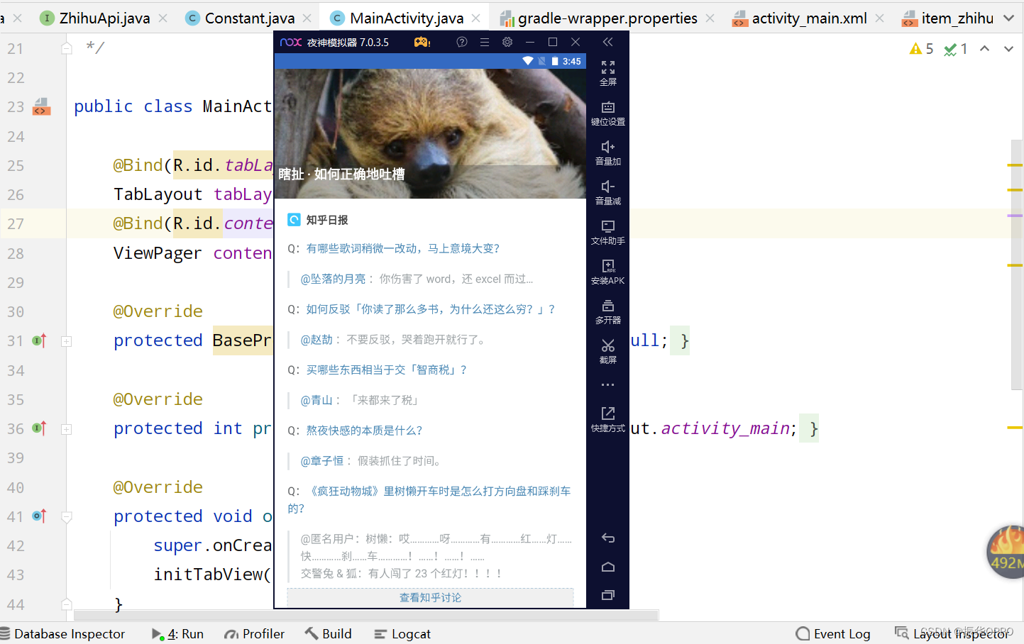Image resolution: width=1024 pixels, height=644 pixels.
Task: Open the Event Log panel
Action: click(833, 633)
